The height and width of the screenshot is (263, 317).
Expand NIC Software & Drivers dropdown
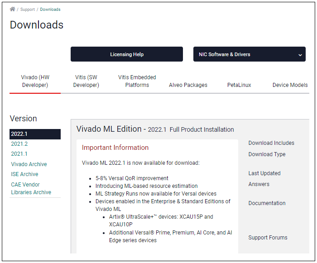coord(249,54)
